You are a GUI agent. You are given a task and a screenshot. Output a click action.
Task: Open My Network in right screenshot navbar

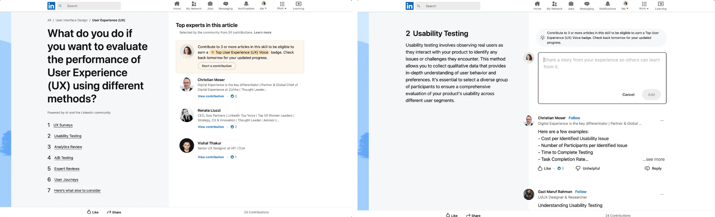point(554,6)
